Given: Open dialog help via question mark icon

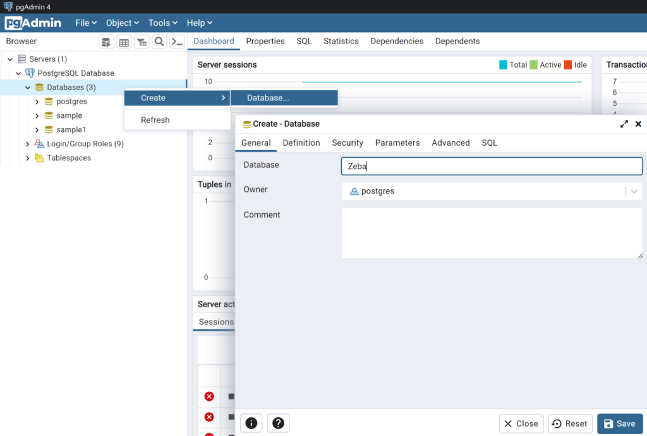Looking at the screenshot, I should pyautogui.click(x=278, y=423).
